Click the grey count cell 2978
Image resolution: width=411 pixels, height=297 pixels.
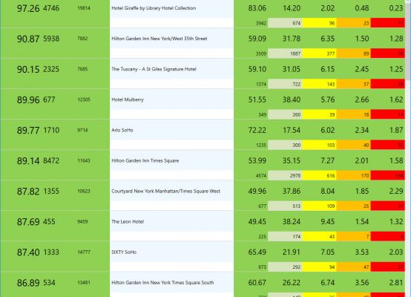click(285, 175)
